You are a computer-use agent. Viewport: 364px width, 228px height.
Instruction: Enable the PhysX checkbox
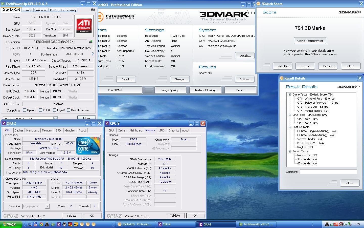pos(55,110)
